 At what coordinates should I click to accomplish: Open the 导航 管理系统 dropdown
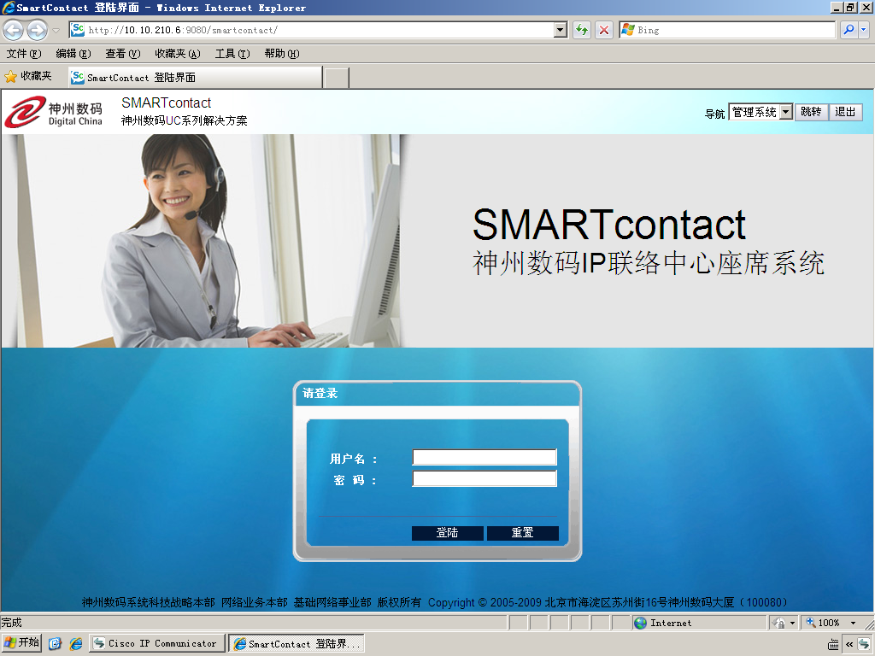pos(760,112)
